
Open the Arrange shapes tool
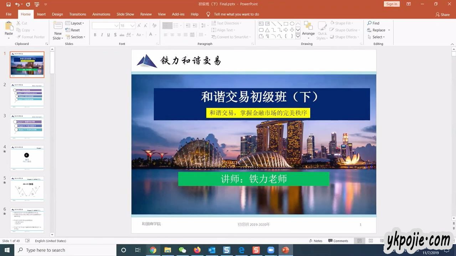(x=308, y=29)
